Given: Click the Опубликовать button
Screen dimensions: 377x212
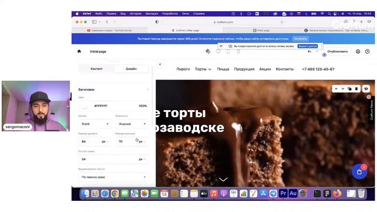Looking at the screenshot, I should 338,51.
